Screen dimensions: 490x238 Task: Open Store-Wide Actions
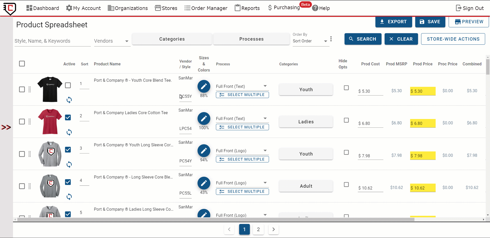click(x=453, y=39)
